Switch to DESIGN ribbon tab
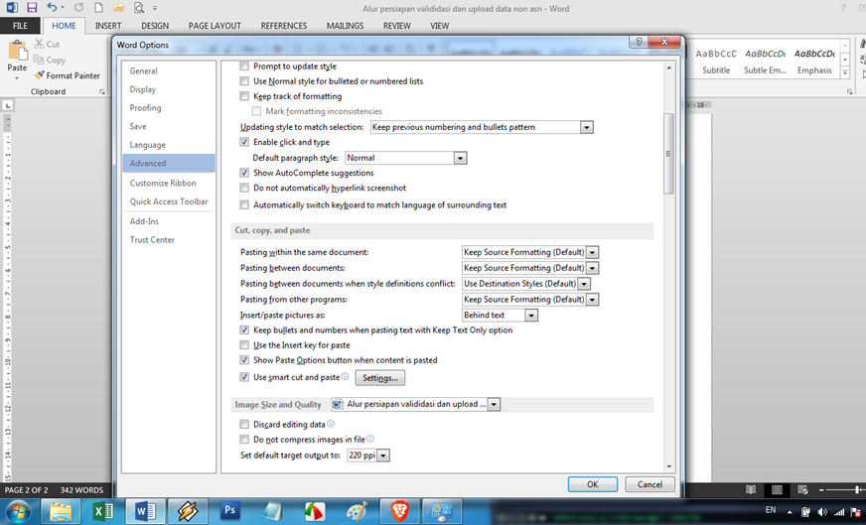866x525 pixels. [155, 26]
